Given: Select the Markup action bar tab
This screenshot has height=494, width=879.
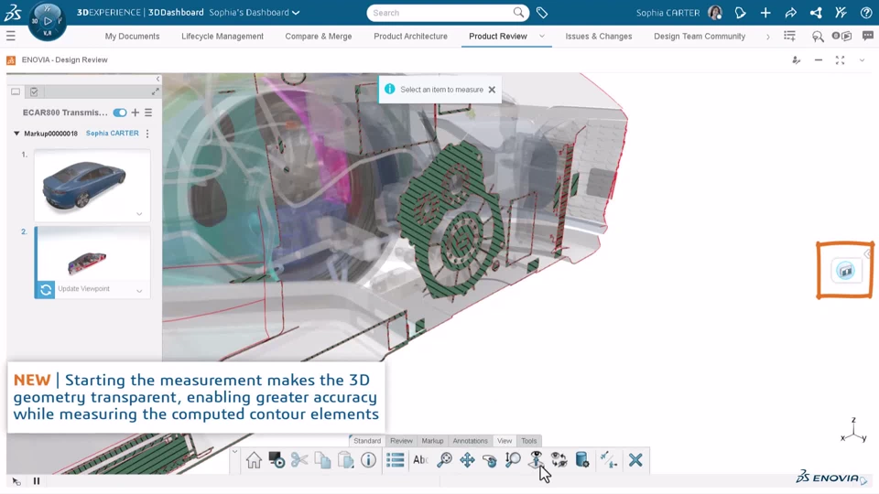Looking at the screenshot, I should [432, 441].
